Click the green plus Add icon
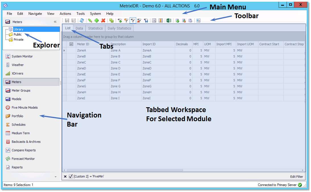Image resolution: width=311 pixels, height=192 pixels. [x=97, y=20]
